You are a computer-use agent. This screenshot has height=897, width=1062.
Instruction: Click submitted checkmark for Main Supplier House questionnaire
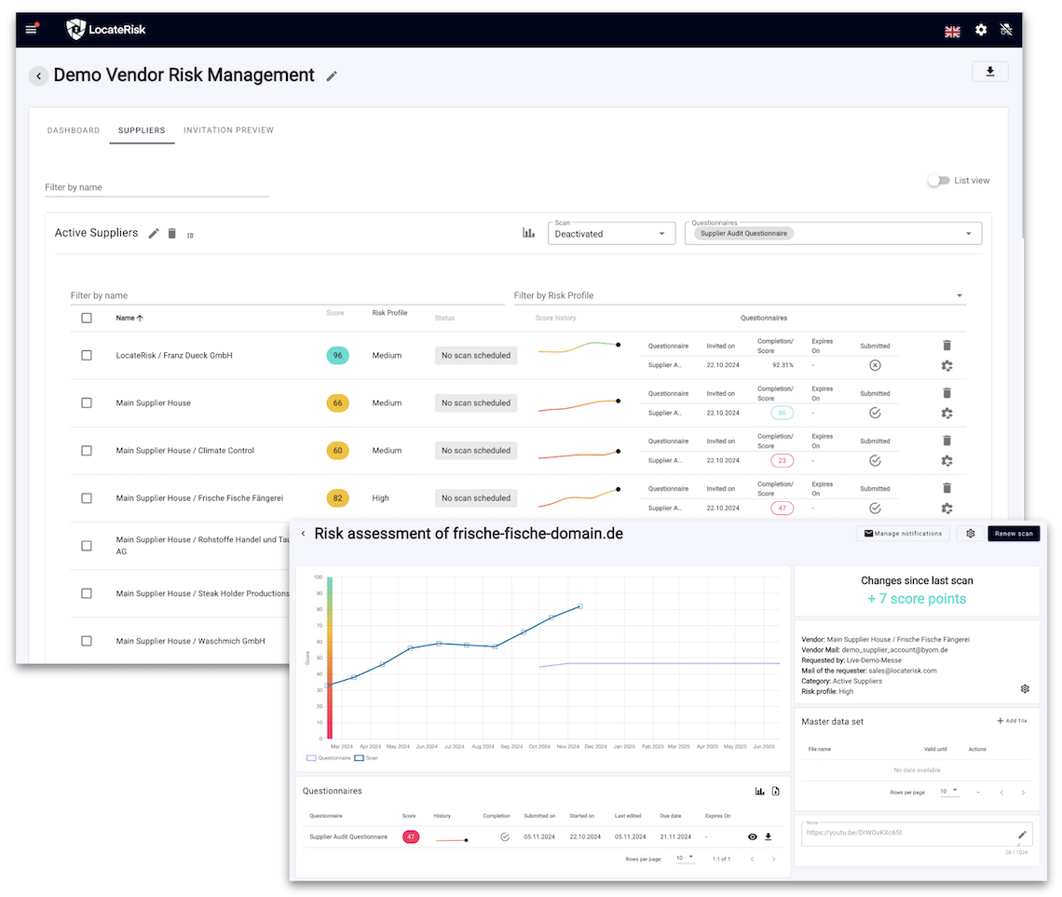pyautogui.click(x=875, y=413)
